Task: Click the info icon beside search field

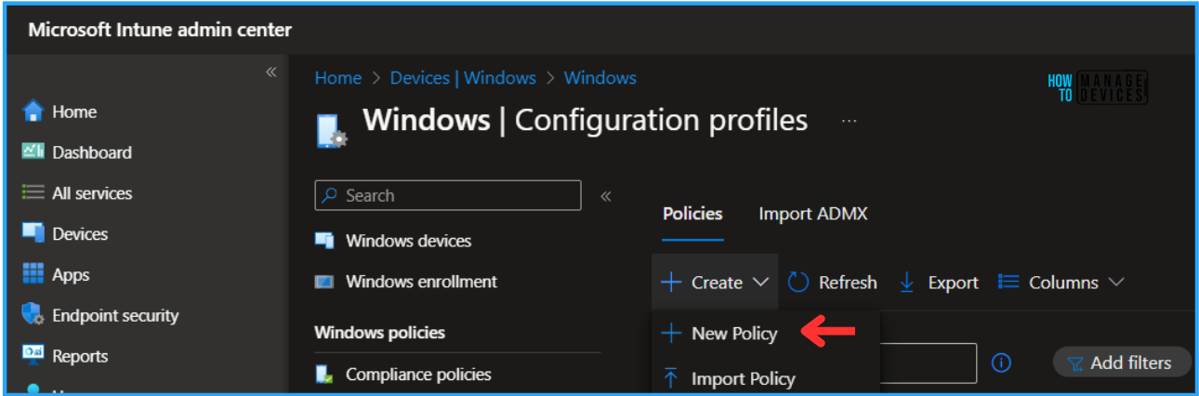Action: [1001, 363]
